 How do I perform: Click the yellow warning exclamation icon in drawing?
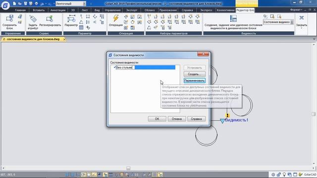(x=227, y=115)
